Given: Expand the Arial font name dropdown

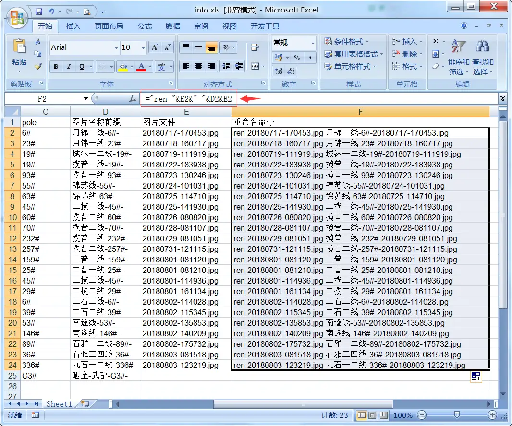Looking at the screenshot, I should click(116, 47).
